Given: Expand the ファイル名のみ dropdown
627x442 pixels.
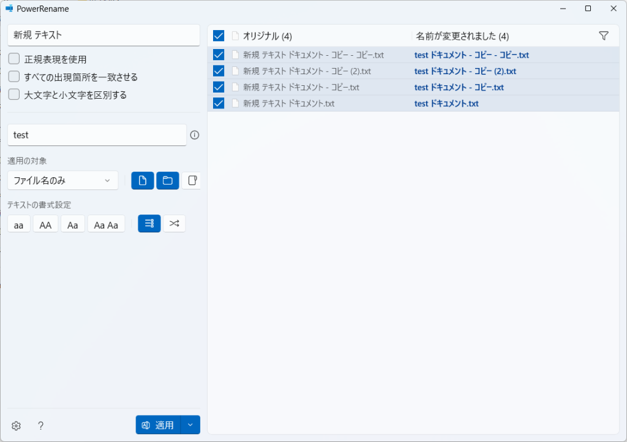Looking at the screenshot, I should point(63,180).
